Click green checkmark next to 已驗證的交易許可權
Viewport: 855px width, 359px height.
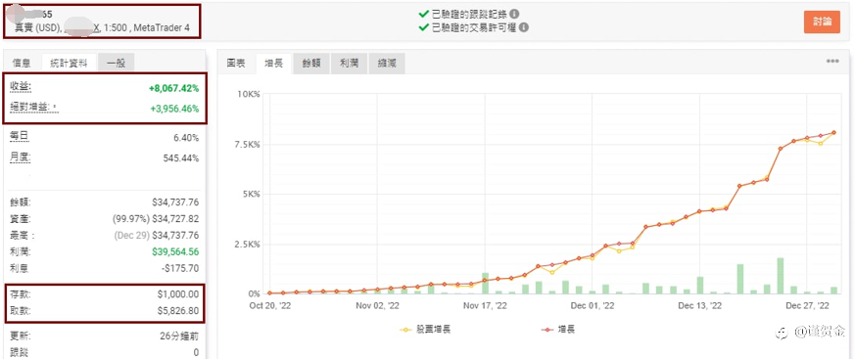coord(424,27)
